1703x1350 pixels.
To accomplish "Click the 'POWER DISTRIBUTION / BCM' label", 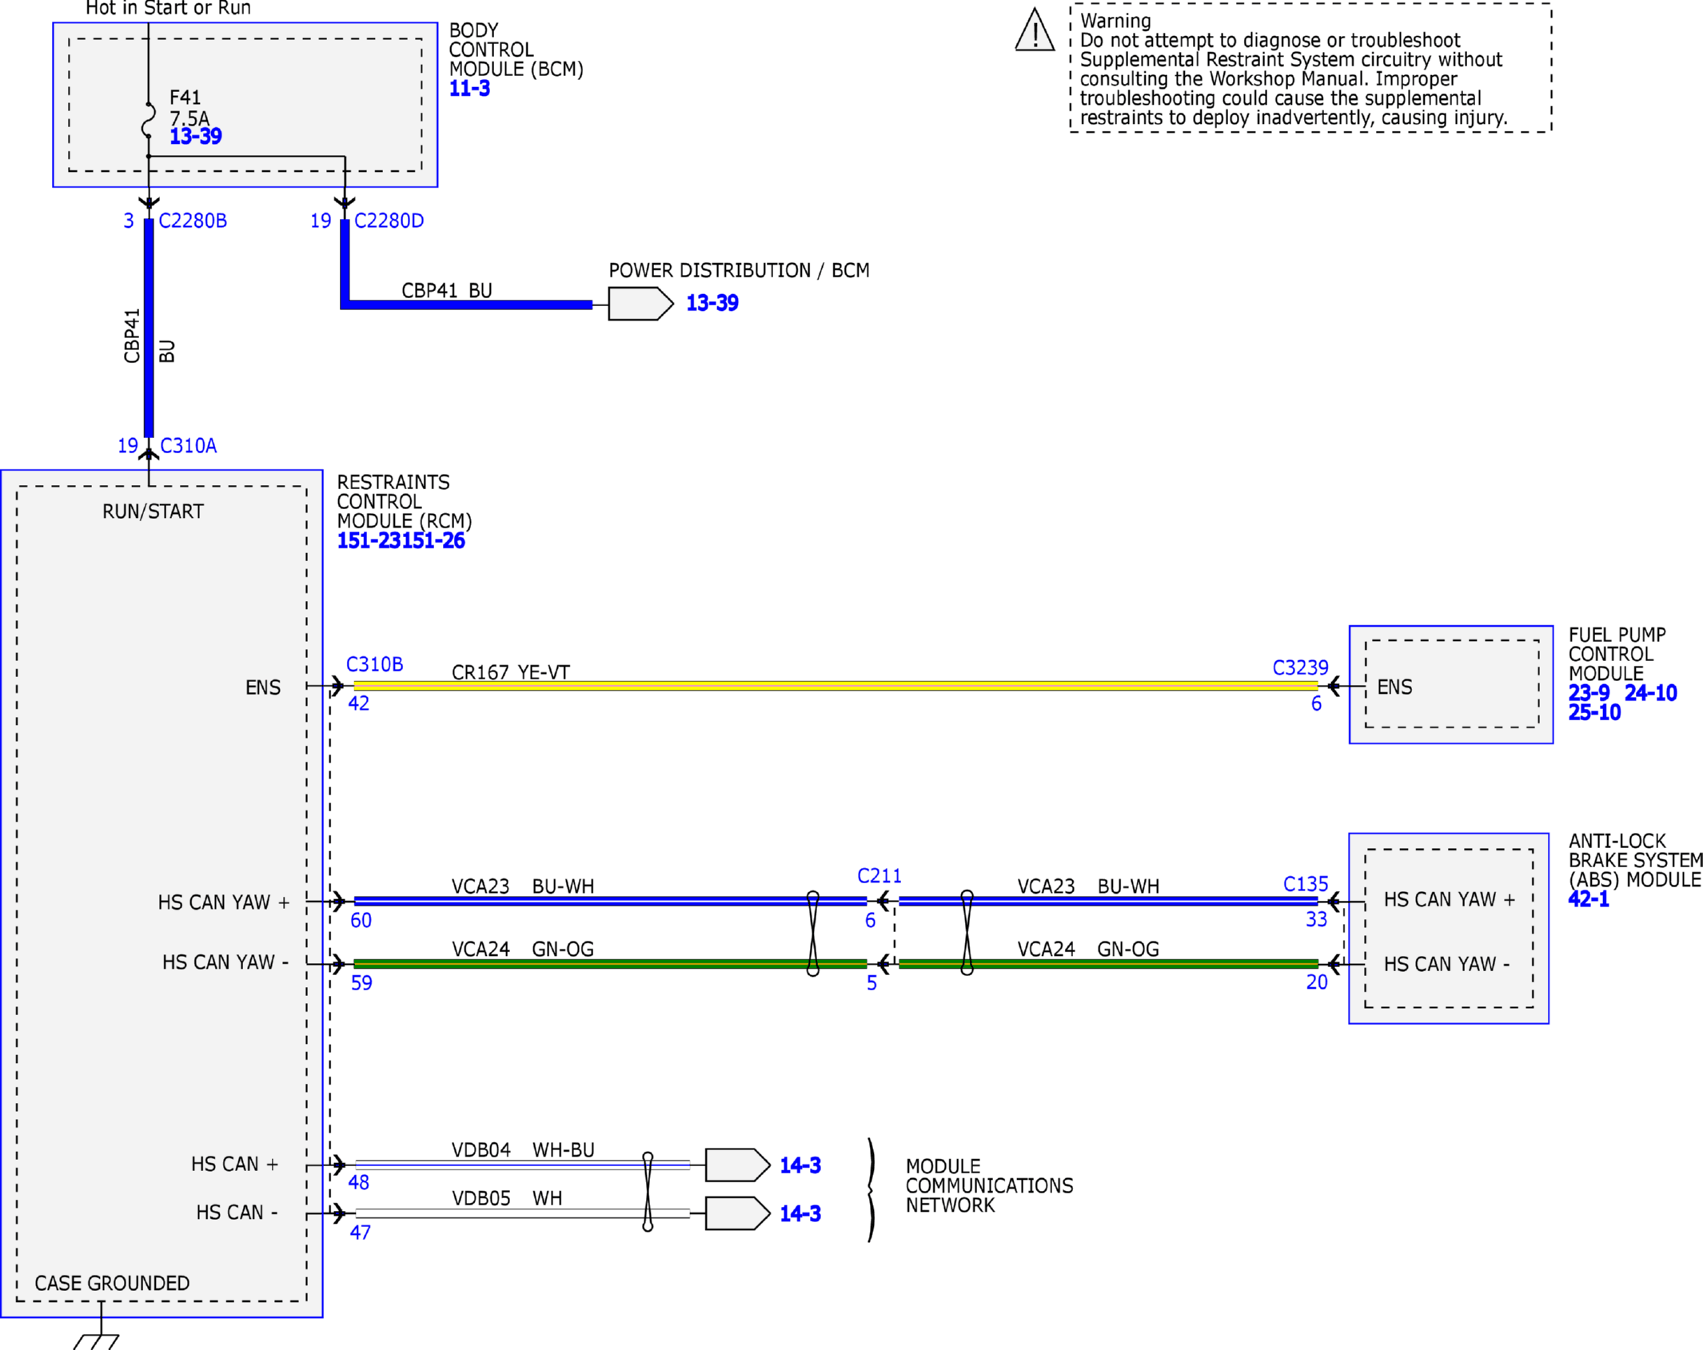I will [x=739, y=271].
